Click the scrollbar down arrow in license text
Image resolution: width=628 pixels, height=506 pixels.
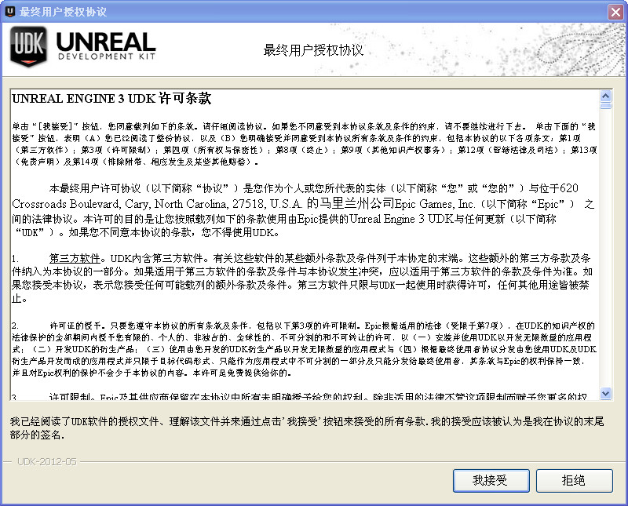605,394
